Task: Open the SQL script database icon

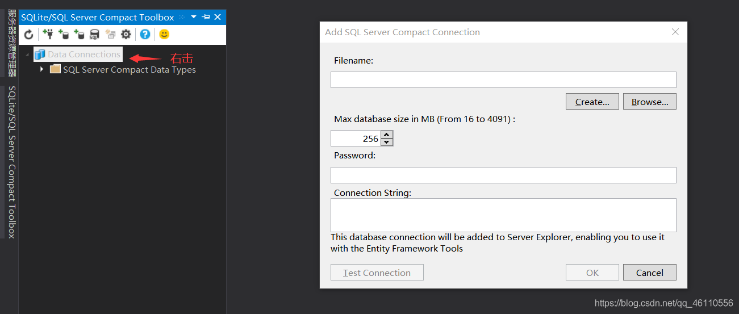Action: tap(94, 35)
